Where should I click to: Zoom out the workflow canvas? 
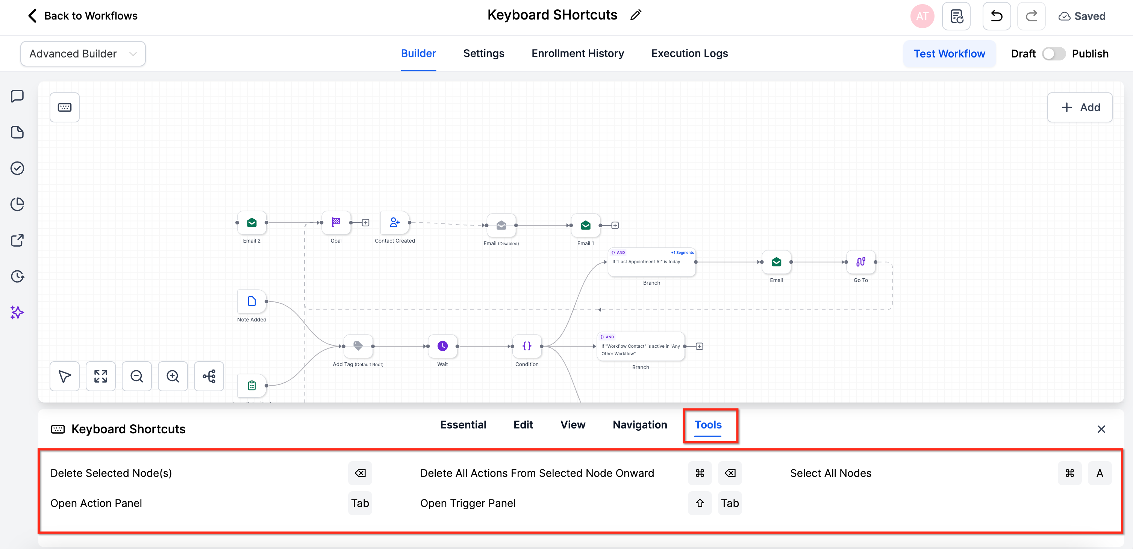coord(136,376)
